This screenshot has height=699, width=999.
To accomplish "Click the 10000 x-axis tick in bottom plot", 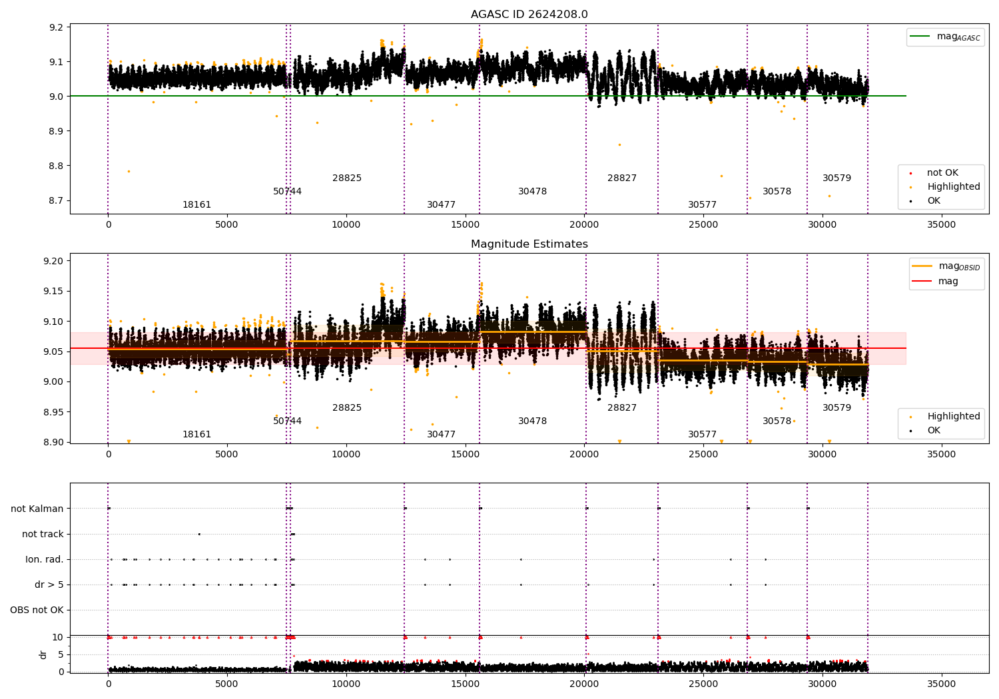I will 346,684.
